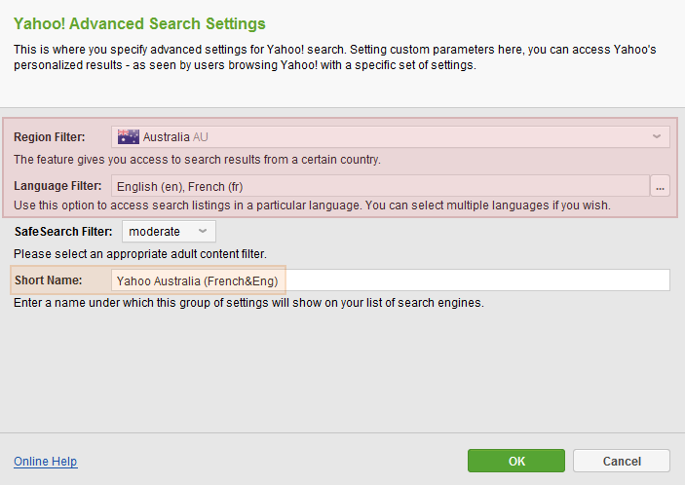The image size is (685, 485).
Task: Click the region feature description text
Action: pyautogui.click(x=197, y=160)
